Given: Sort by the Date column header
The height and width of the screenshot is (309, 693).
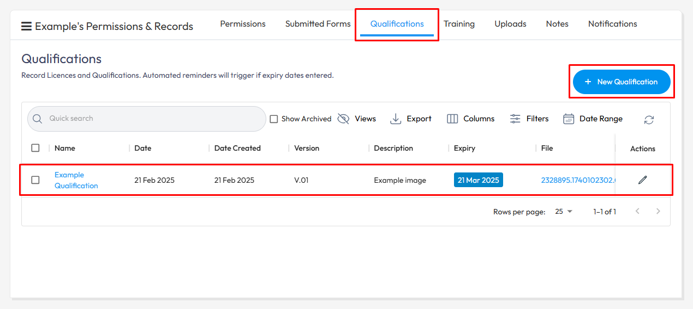Looking at the screenshot, I should (x=143, y=148).
